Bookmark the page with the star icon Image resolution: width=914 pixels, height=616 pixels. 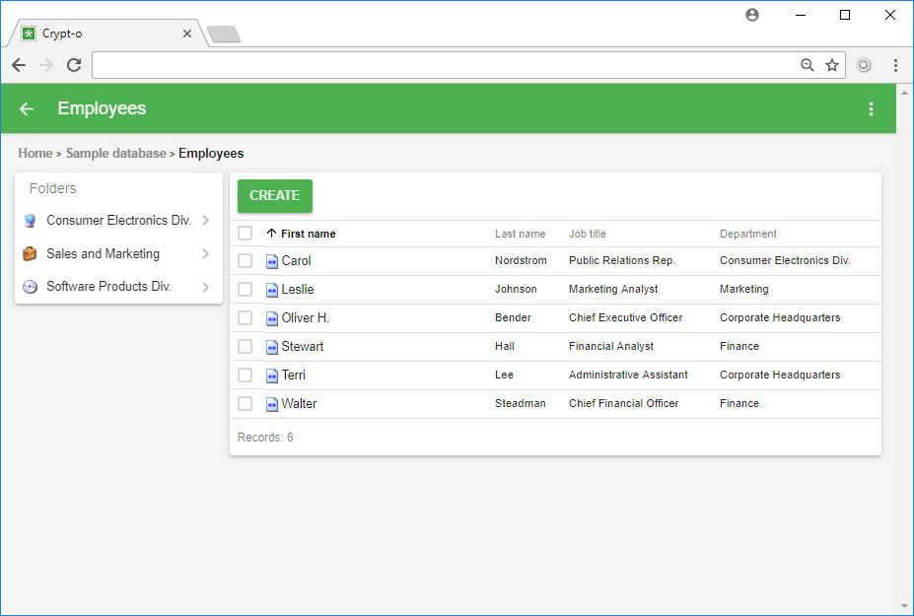pyautogui.click(x=832, y=65)
